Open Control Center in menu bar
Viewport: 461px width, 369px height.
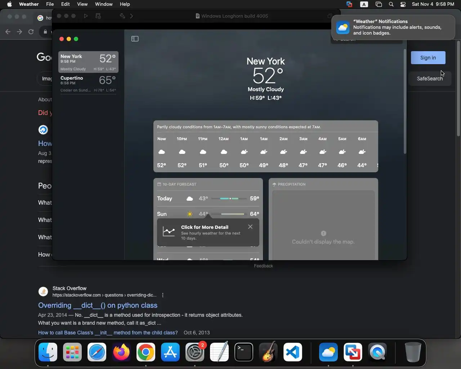[x=403, y=4]
